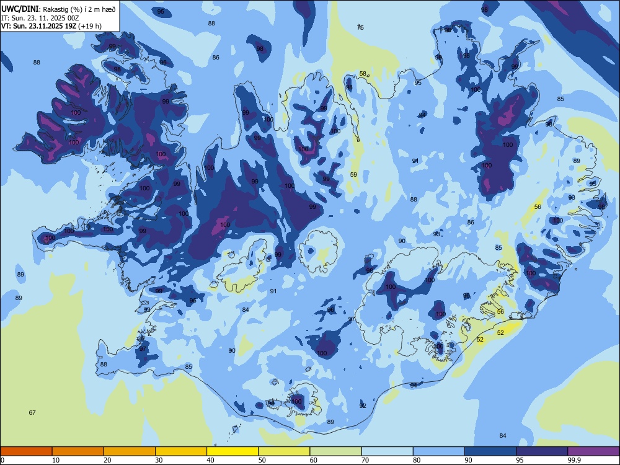Click the 30–40 amber legend swatch

pyautogui.click(x=181, y=451)
